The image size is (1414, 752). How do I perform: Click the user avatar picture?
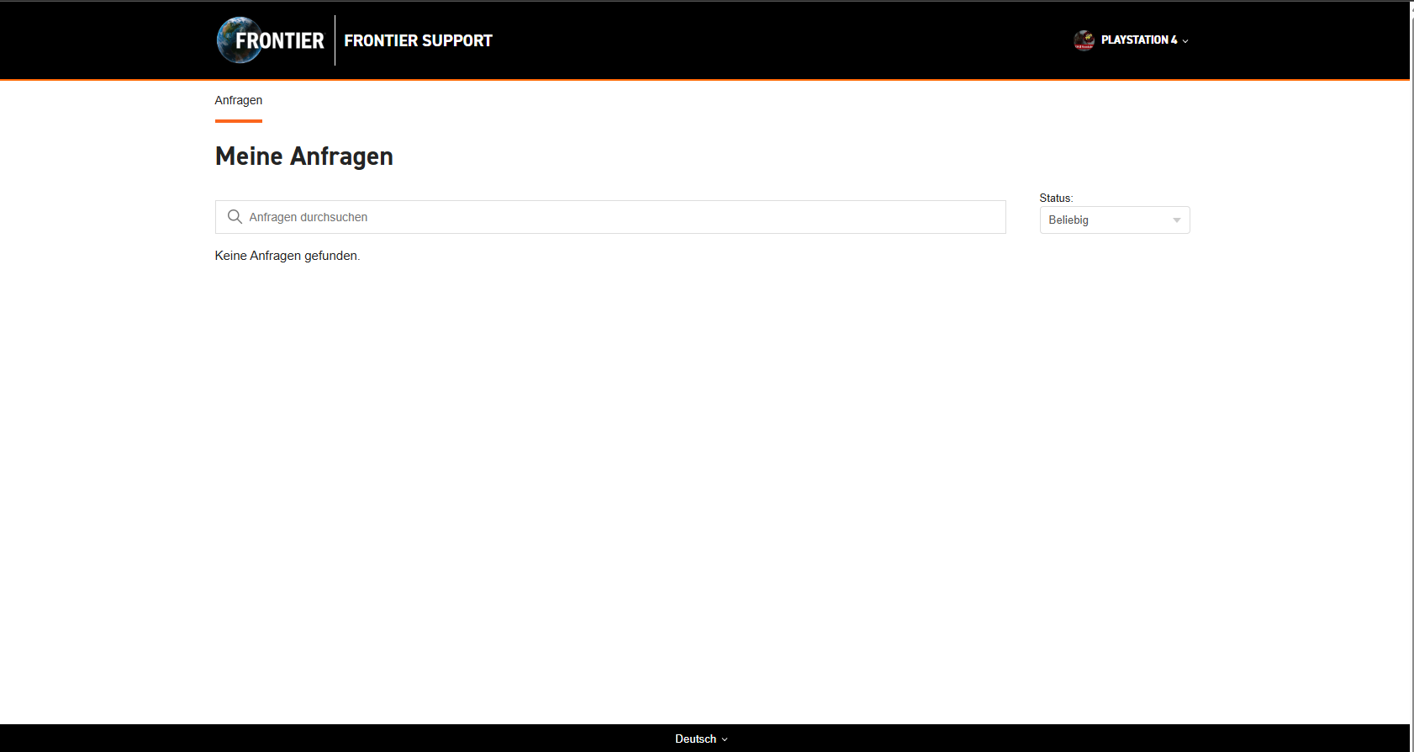[1084, 40]
